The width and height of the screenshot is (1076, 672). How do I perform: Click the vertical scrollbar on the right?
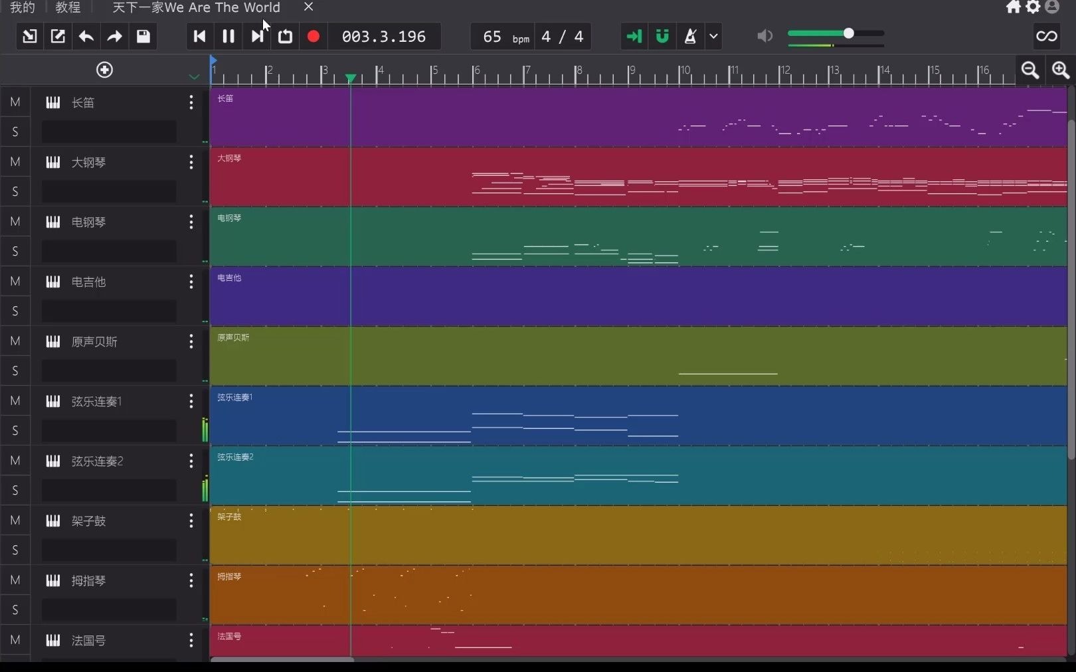point(1071,290)
